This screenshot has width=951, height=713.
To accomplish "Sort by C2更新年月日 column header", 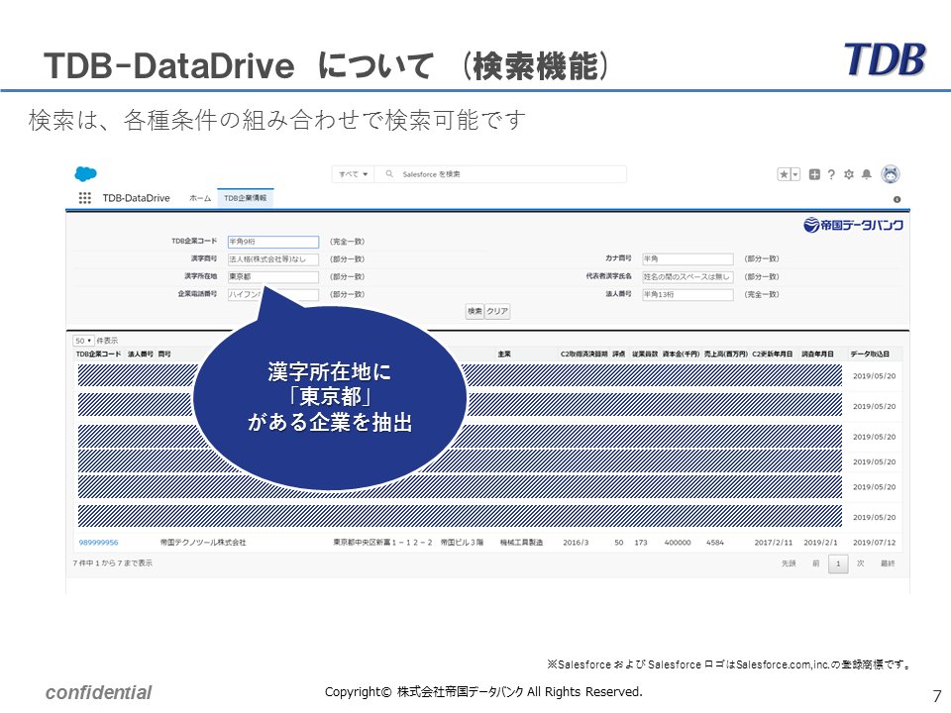I will pyautogui.click(x=772, y=355).
